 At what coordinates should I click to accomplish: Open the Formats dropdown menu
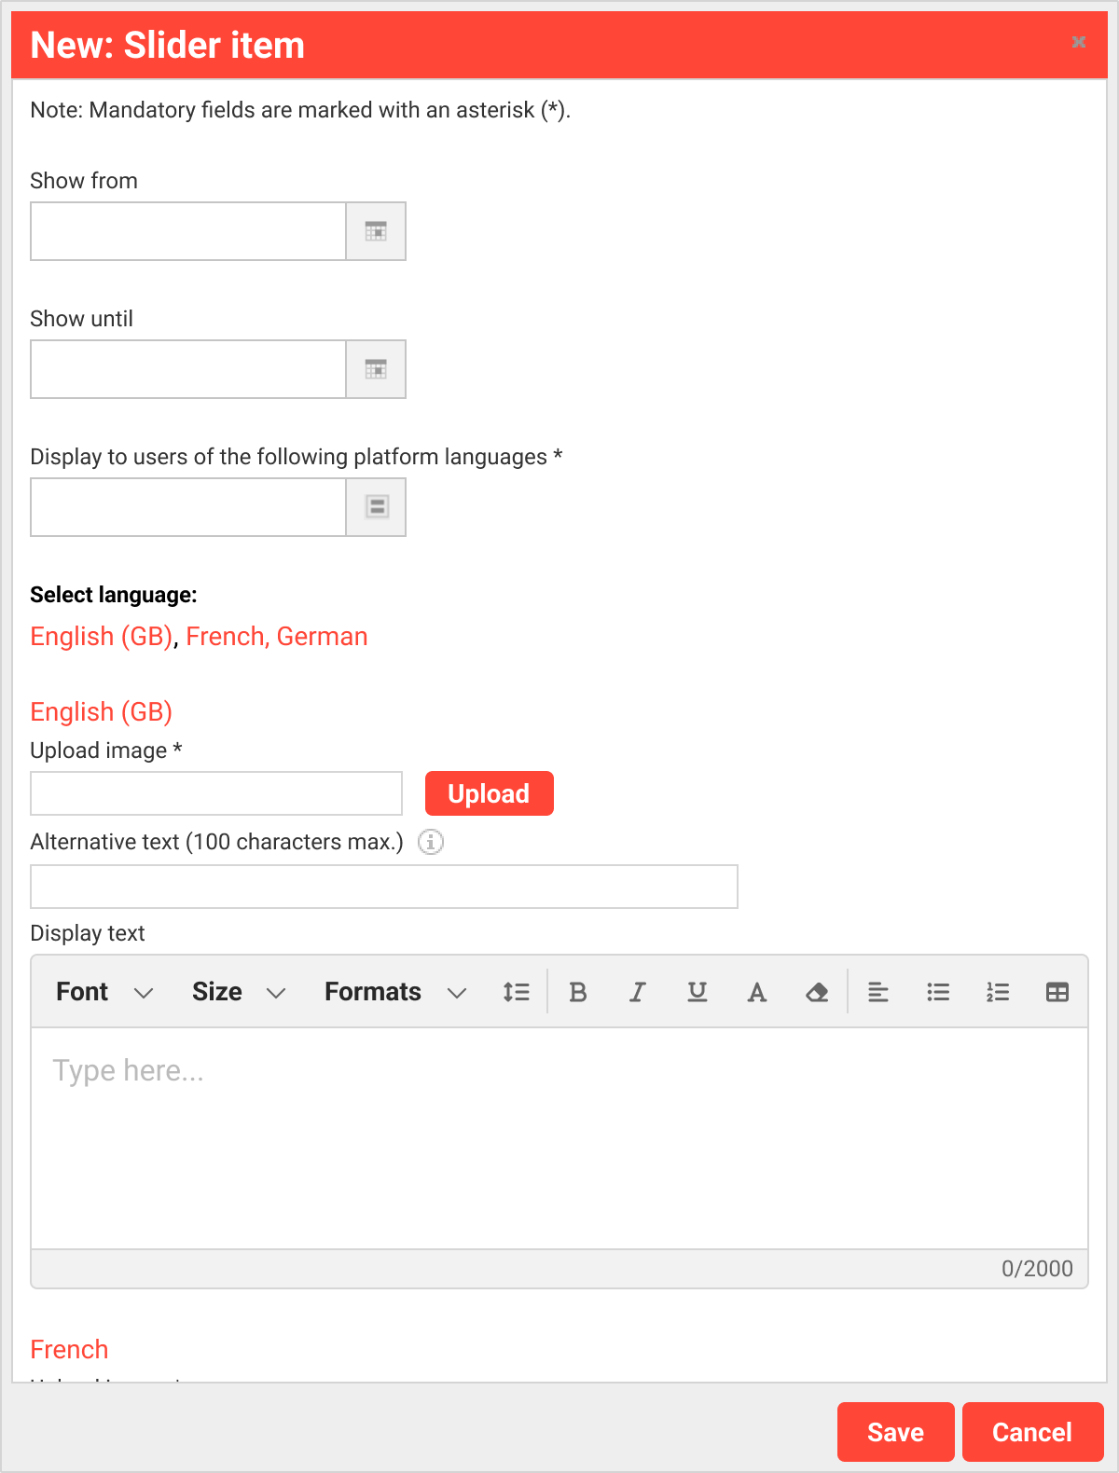[x=394, y=992]
